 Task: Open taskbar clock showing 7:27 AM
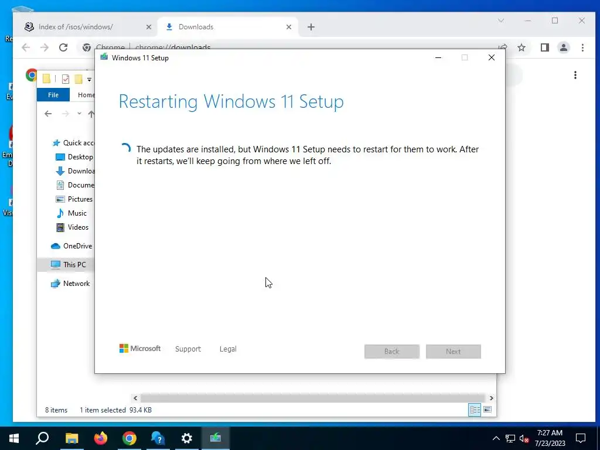tap(550, 438)
